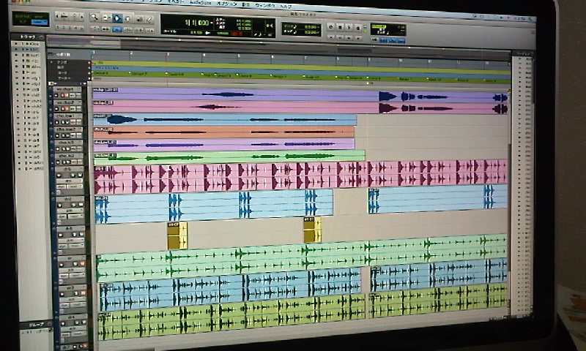
Task: Select the Trim tool
Action: pos(105,18)
